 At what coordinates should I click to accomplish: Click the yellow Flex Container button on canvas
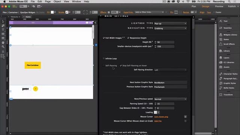tap(33, 65)
